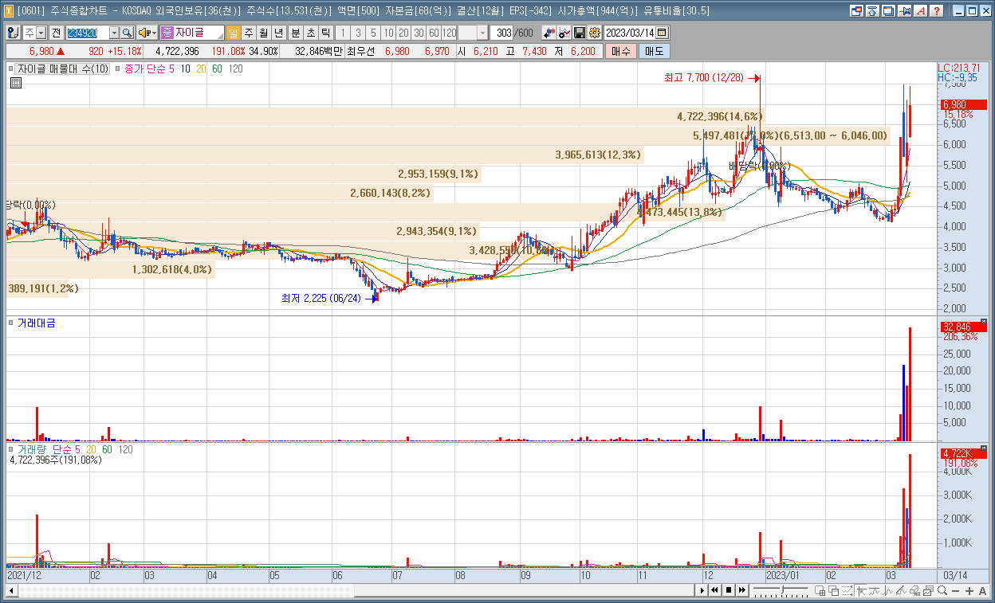Select 년 yearly period toggle
Screen dimensions: 995x603
tap(279, 33)
